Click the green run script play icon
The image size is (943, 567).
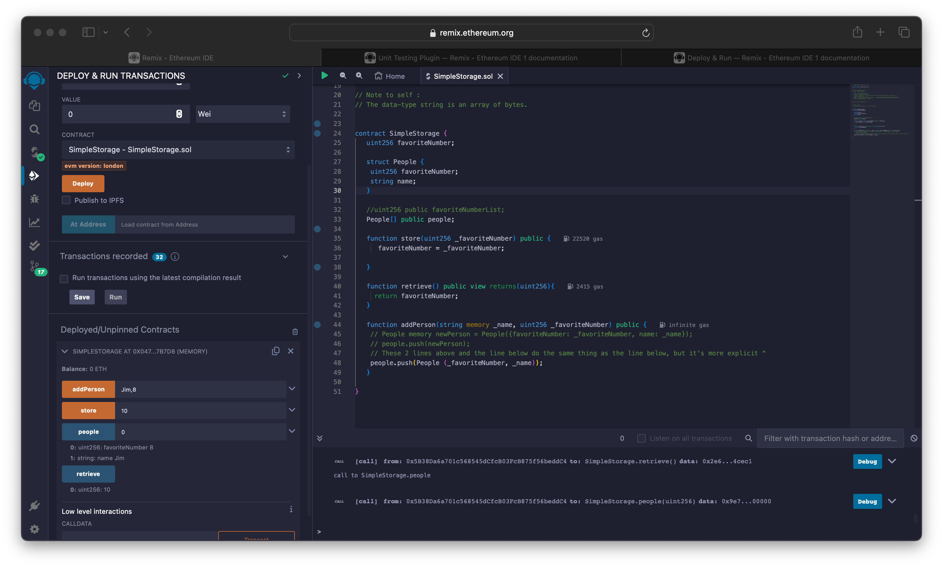[325, 76]
